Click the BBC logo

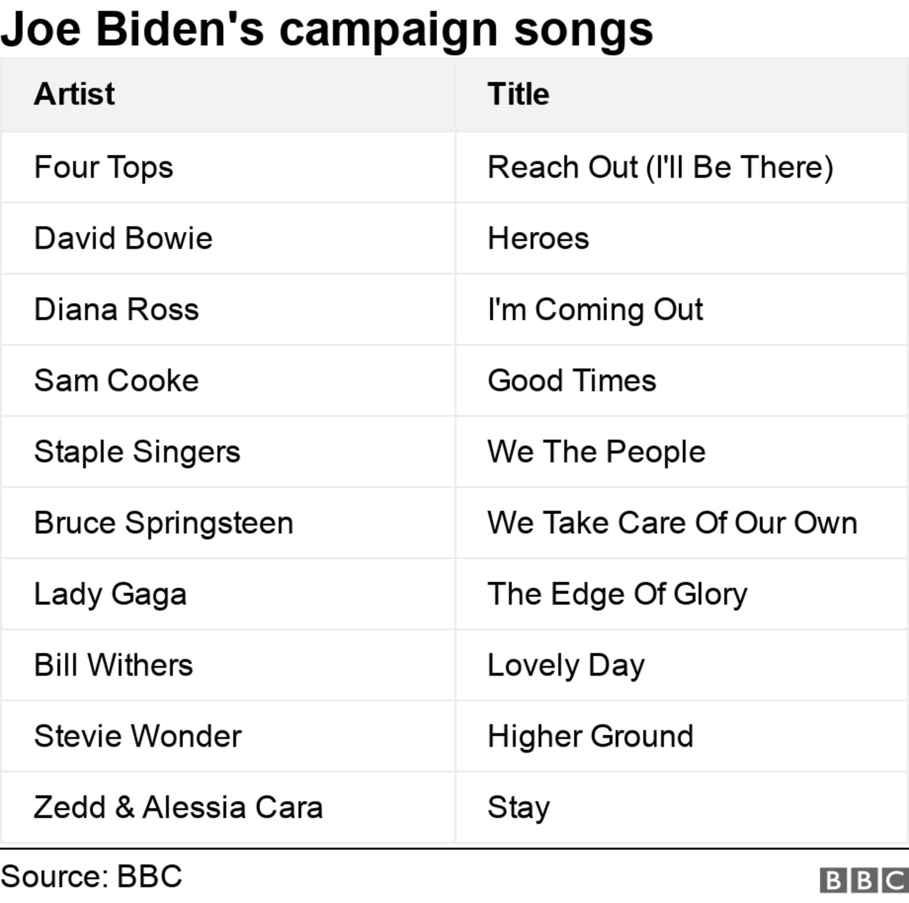click(x=864, y=881)
